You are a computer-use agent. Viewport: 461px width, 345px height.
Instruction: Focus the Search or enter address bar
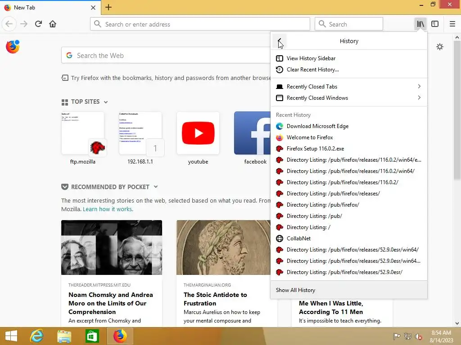click(200, 24)
